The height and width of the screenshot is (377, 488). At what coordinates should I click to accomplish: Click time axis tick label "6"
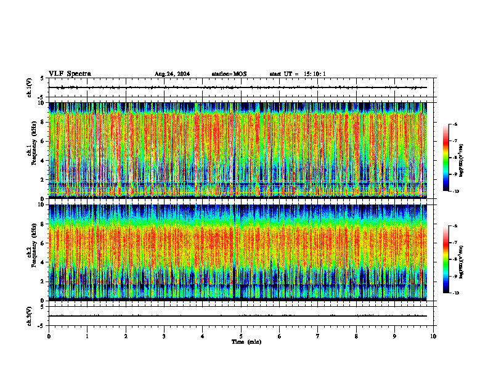280,336
